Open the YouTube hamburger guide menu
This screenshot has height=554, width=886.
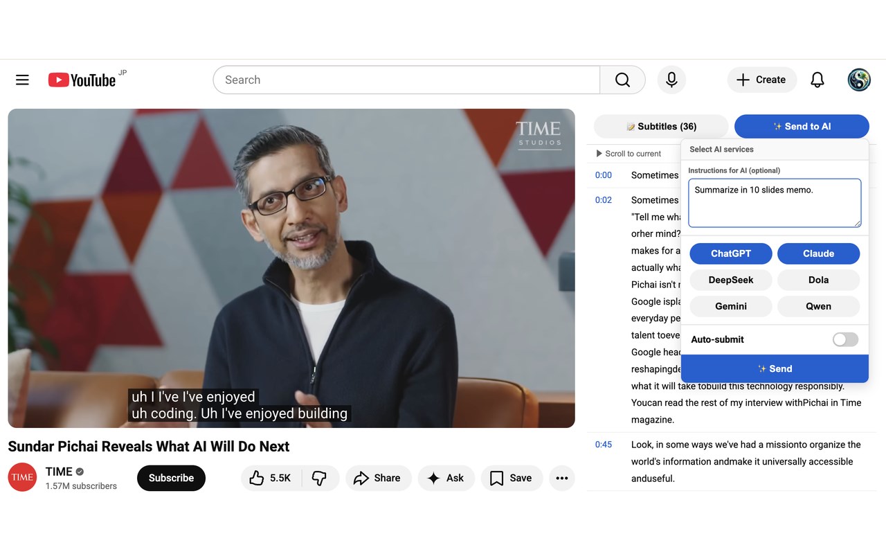[22, 80]
